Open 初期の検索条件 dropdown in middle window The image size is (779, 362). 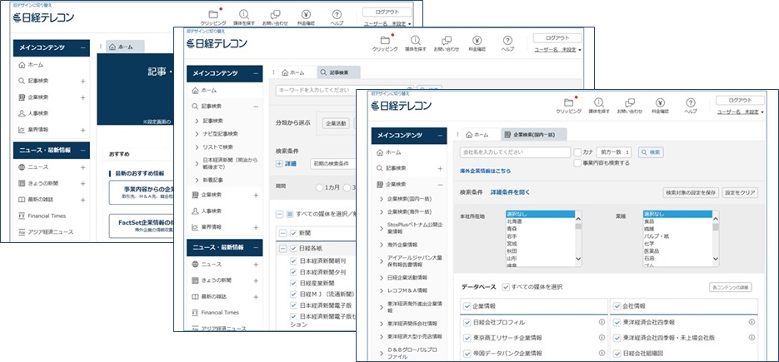click(x=333, y=163)
